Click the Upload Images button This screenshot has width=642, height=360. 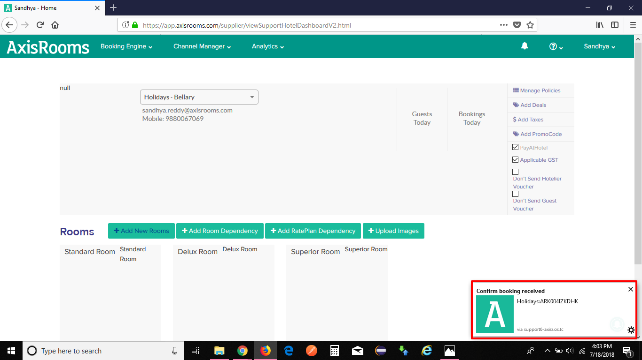coord(393,231)
